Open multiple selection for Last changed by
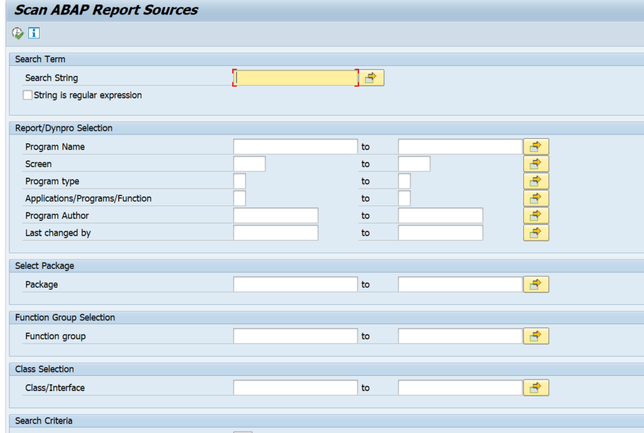Viewport: 644px width, 433px height. coord(536,233)
